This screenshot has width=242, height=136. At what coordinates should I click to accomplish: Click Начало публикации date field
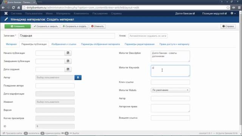(x=50, y=53)
